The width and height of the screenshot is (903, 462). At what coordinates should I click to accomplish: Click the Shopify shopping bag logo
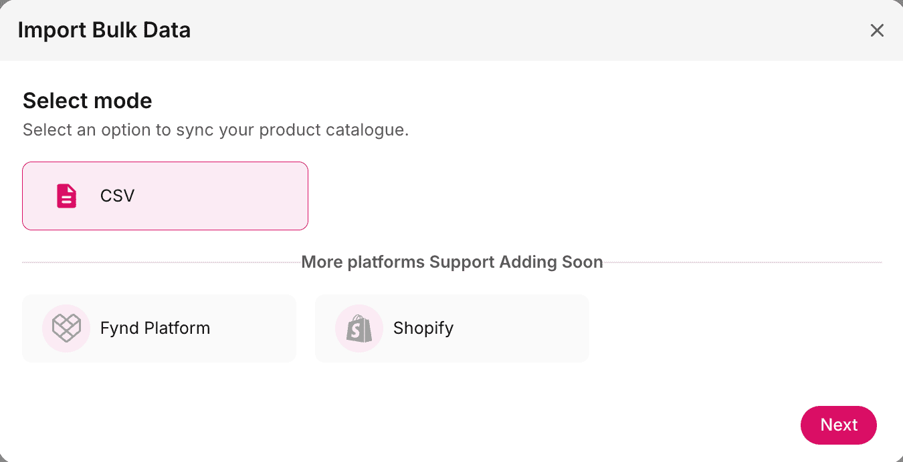359,328
